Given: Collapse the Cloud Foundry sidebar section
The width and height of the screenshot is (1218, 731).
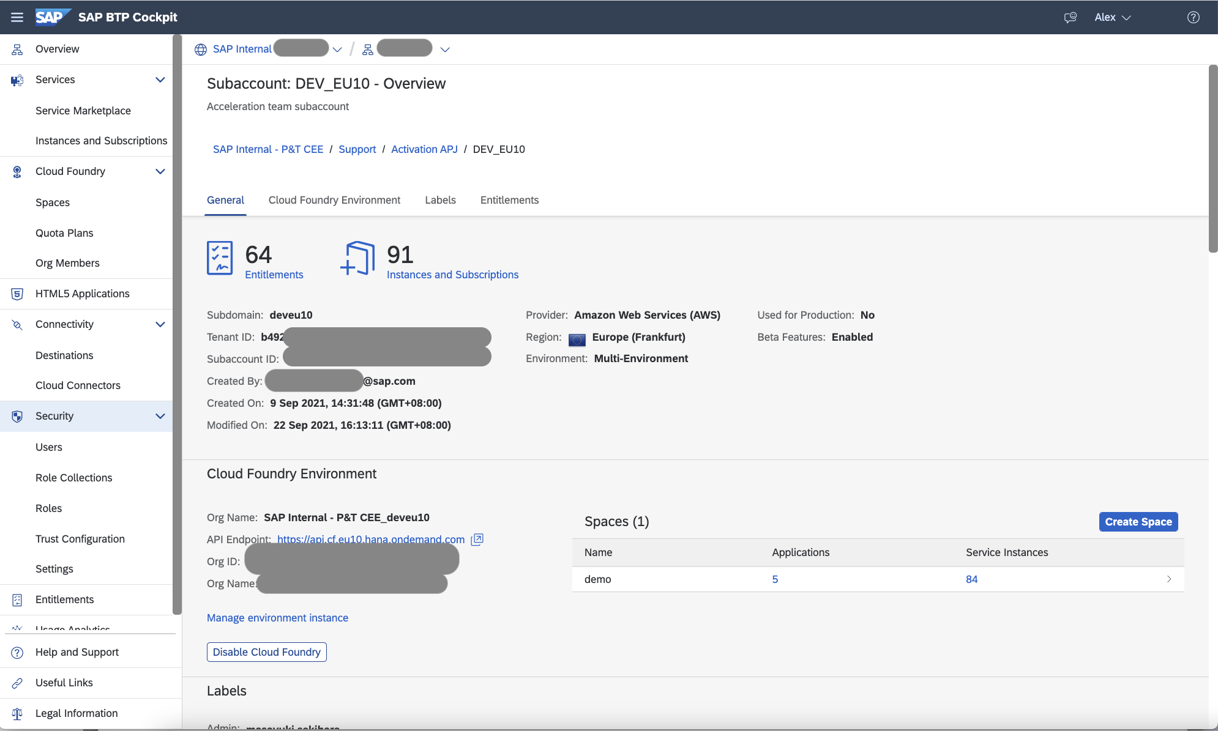Looking at the screenshot, I should click(160, 171).
